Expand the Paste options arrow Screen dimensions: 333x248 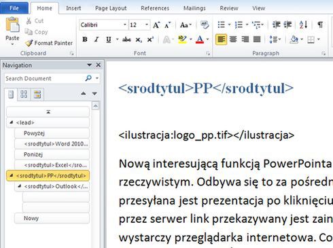pos(12,44)
